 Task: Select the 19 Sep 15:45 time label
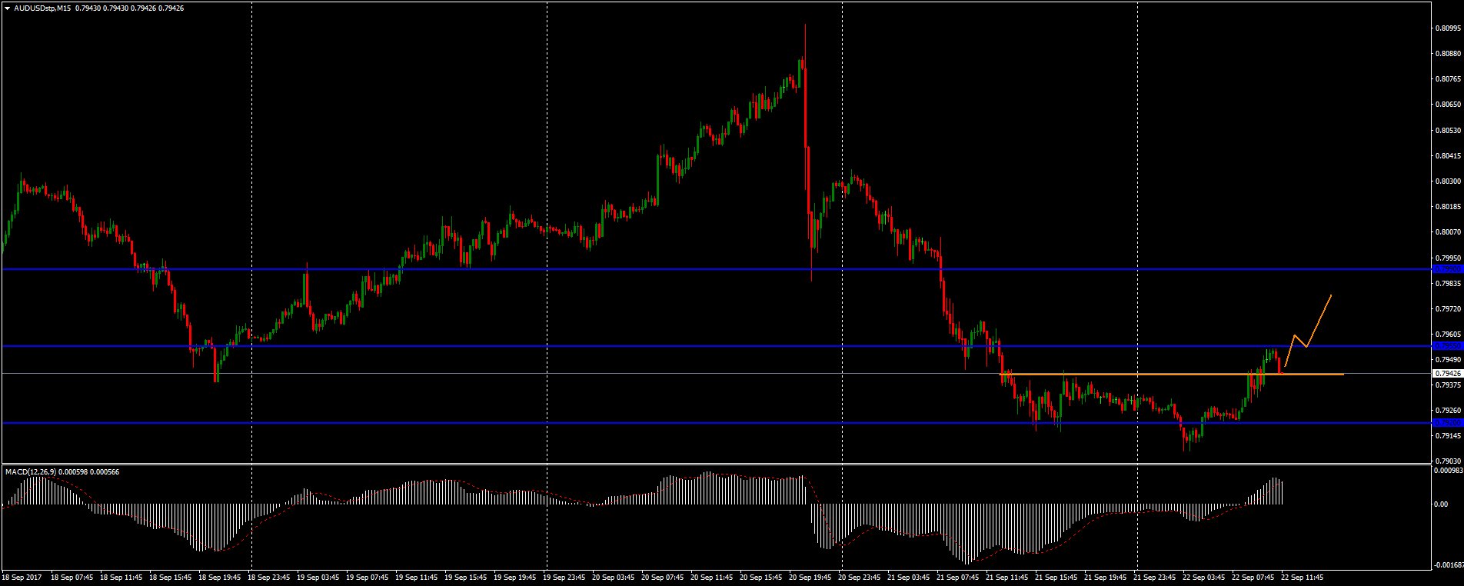pos(467,576)
